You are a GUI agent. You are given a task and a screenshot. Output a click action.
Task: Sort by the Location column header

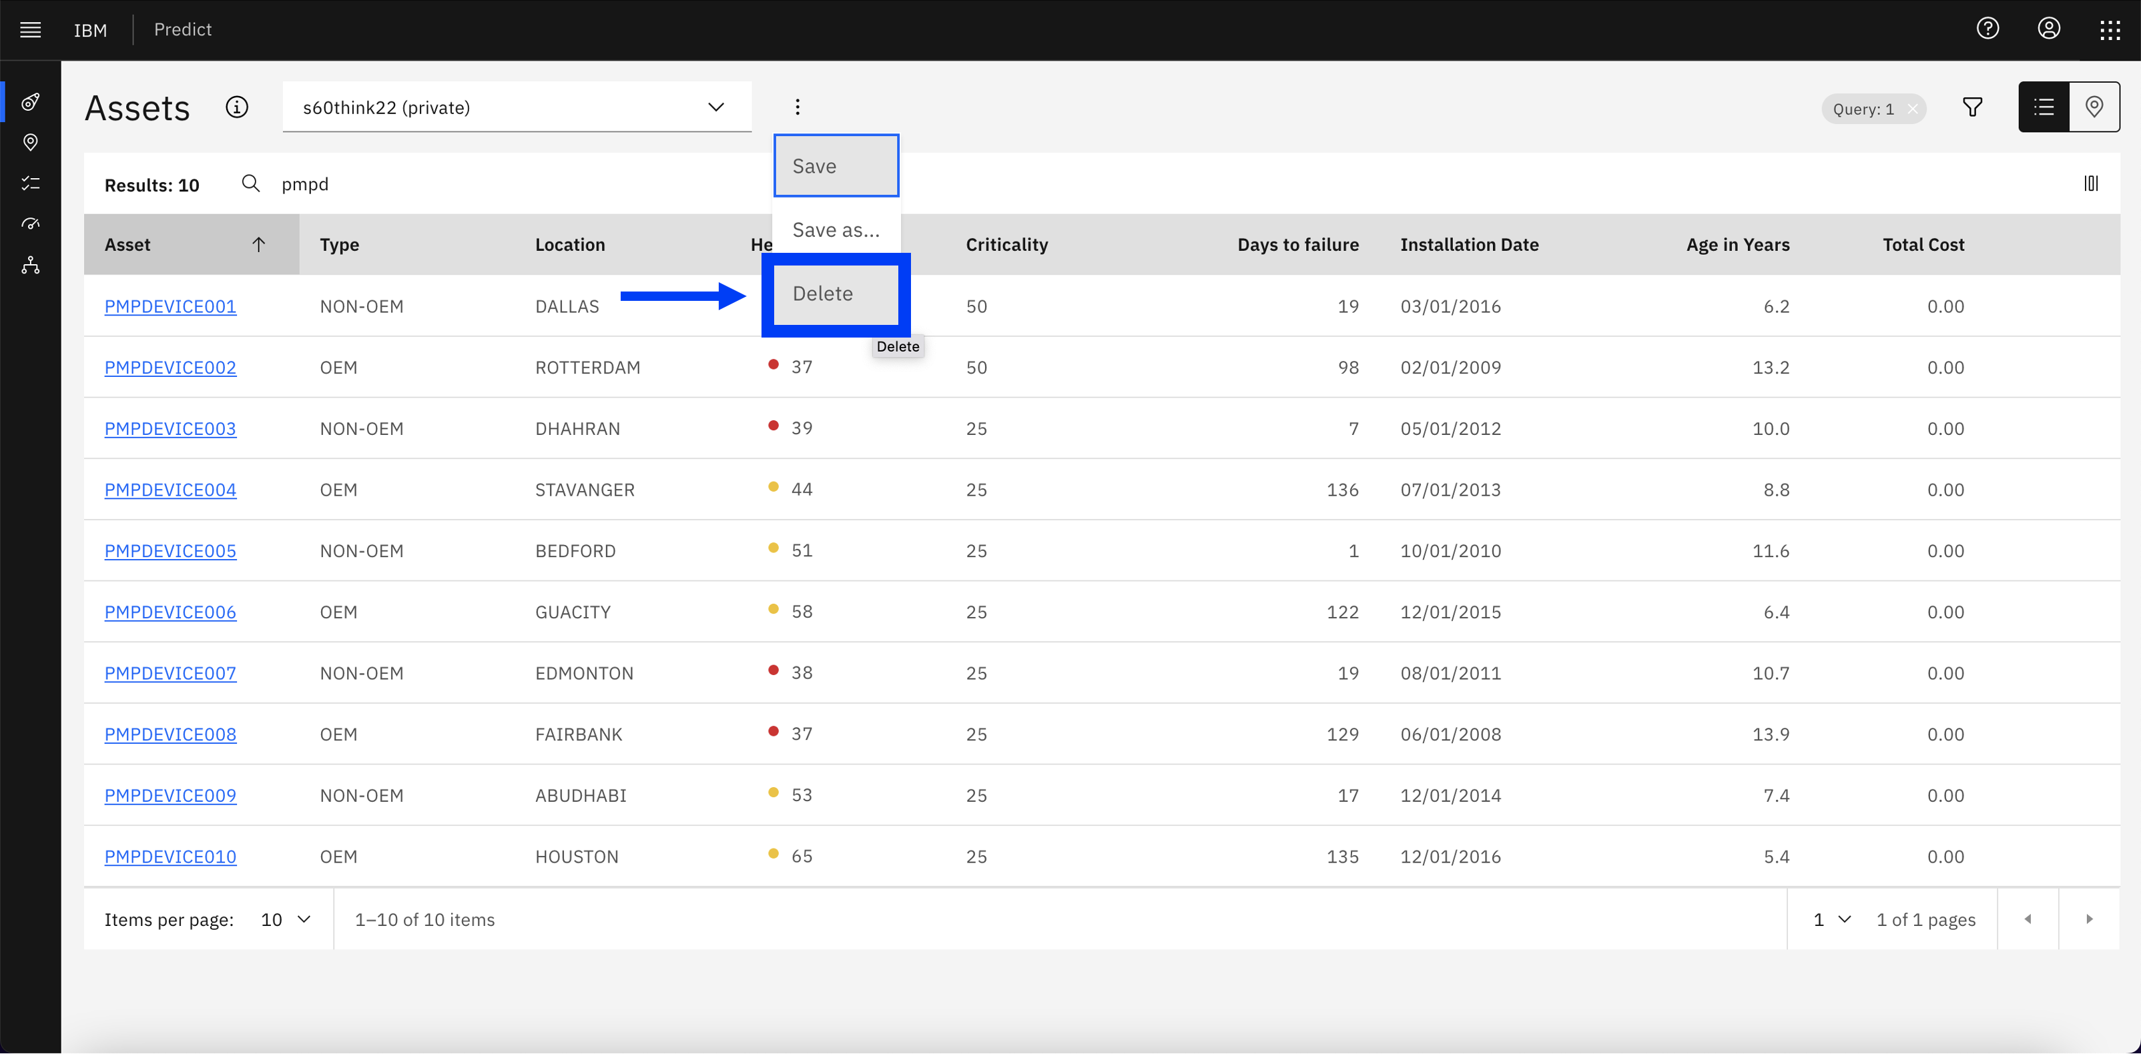click(x=570, y=244)
